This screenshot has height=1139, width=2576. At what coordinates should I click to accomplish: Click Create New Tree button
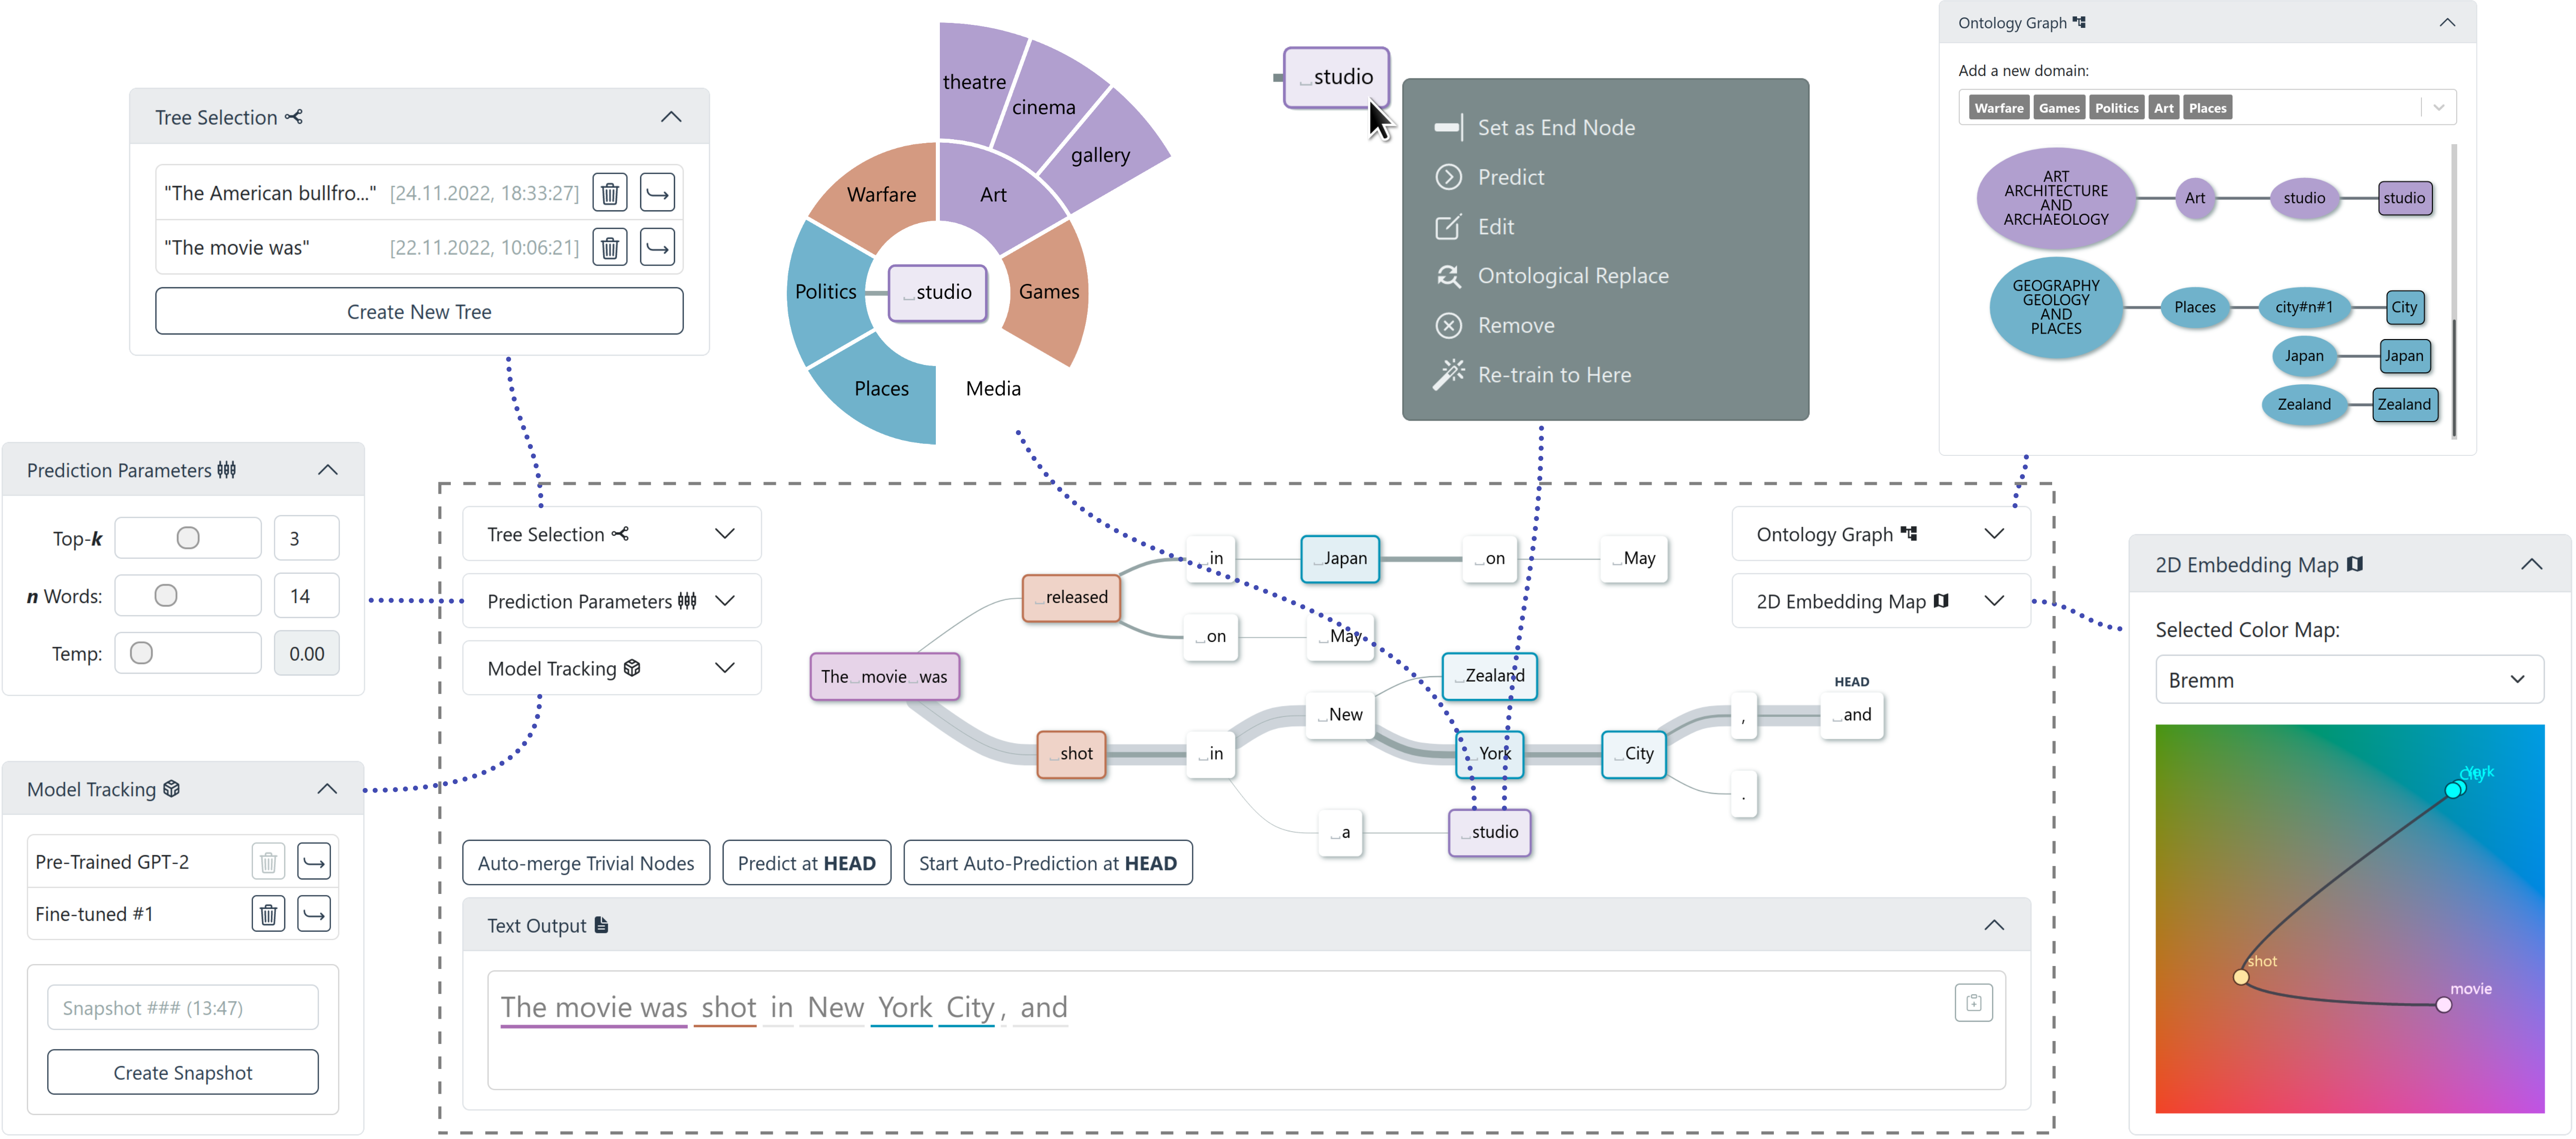pyautogui.click(x=419, y=312)
